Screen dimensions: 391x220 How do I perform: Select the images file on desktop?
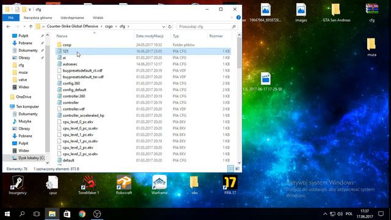301,12
